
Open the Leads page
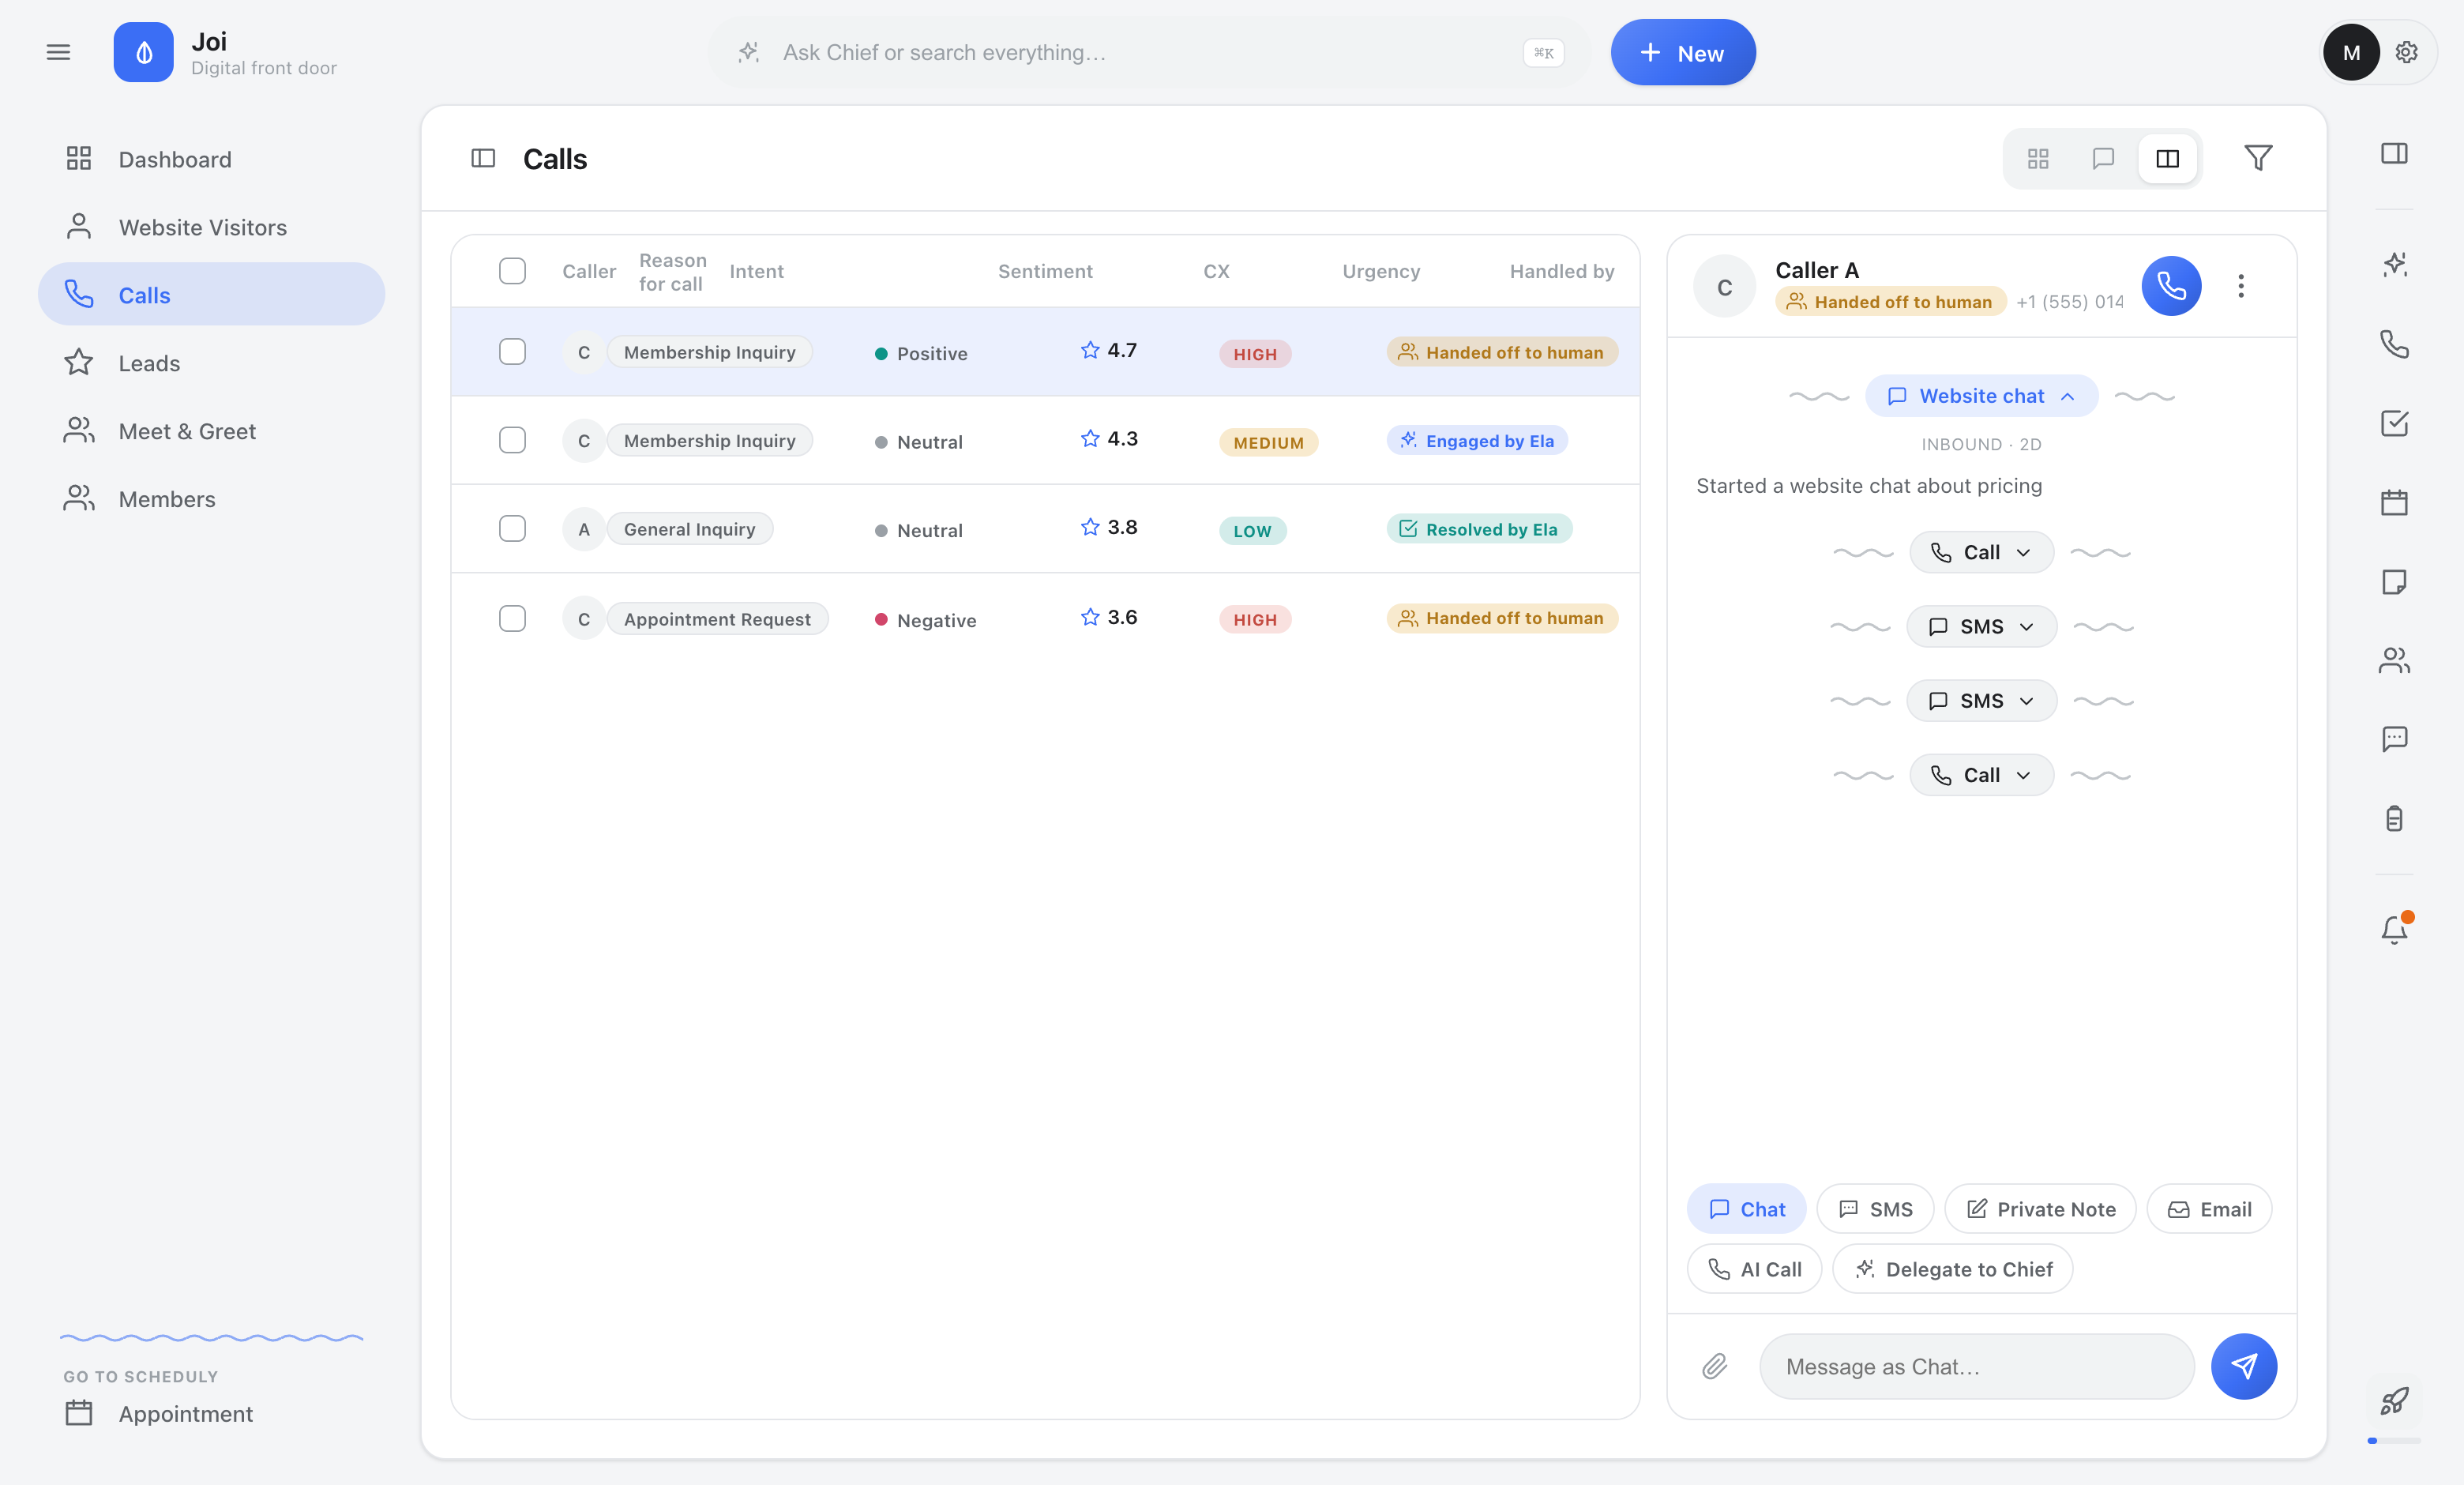click(211, 363)
